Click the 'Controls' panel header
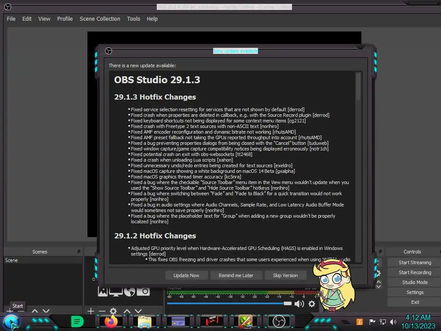This screenshot has height=331, width=441. 412,252
